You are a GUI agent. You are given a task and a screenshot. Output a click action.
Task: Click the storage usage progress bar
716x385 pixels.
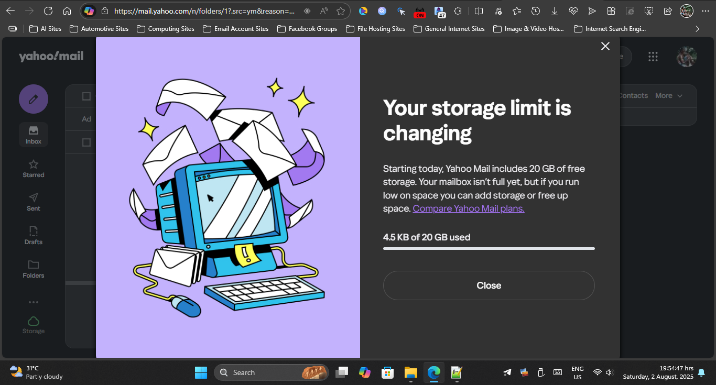[x=489, y=248]
